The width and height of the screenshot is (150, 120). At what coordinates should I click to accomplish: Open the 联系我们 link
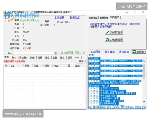pyautogui.click(x=75, y=17)
